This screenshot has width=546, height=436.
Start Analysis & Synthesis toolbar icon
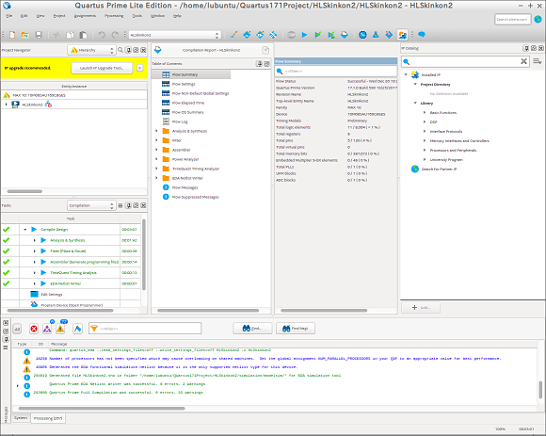(x=318, y=35)
